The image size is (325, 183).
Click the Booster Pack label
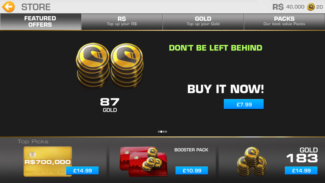[x=191, y=150]
